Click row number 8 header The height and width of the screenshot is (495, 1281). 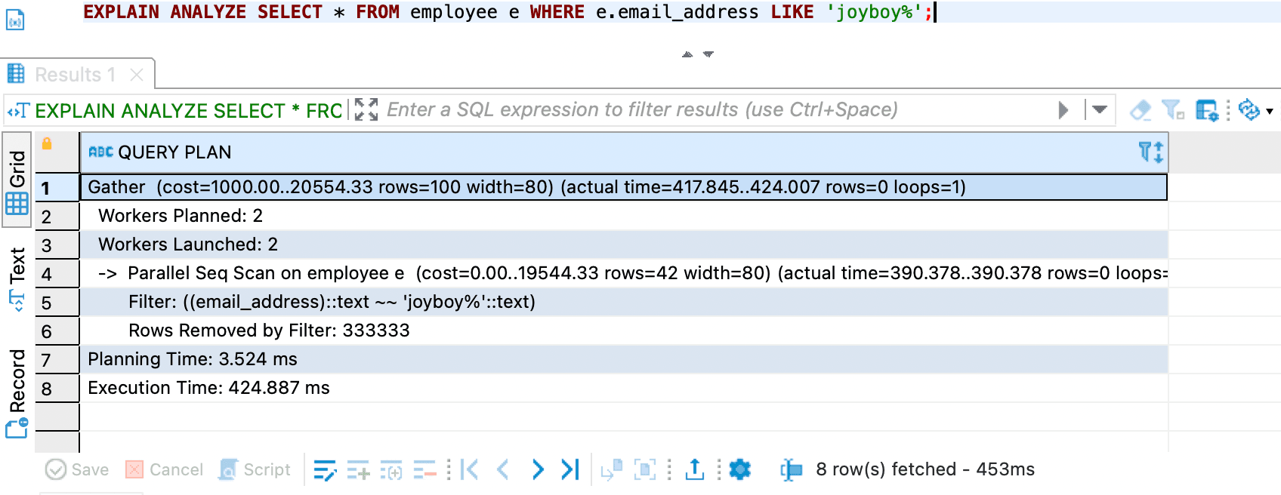pos(57,389)
